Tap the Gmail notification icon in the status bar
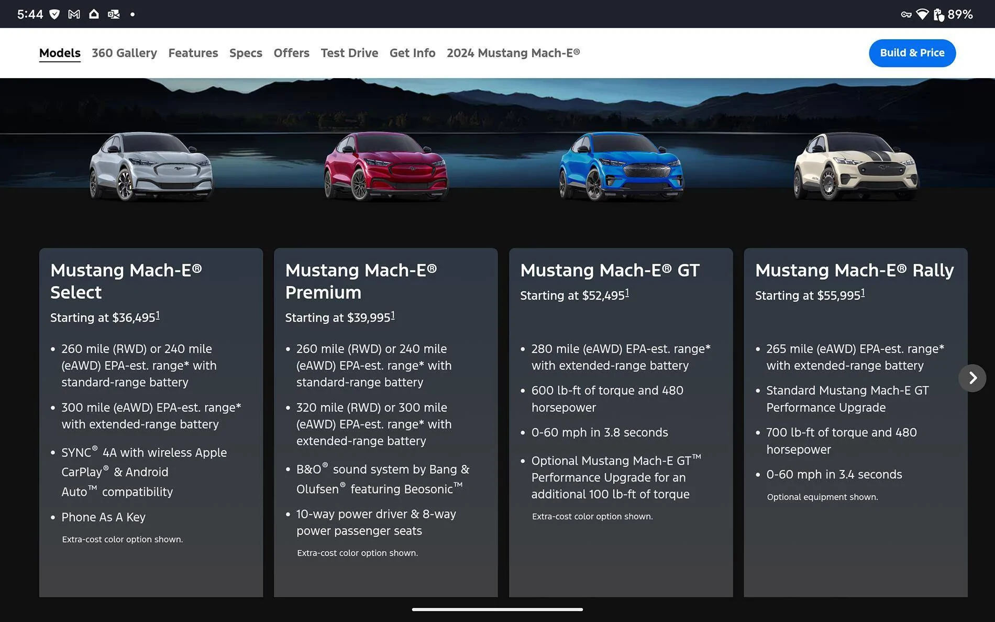Screen dimensions: 995x622 pos(74,14)
